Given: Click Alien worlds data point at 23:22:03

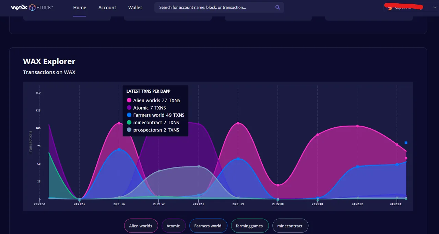Looking at the screenshot, I should (397, 144).
